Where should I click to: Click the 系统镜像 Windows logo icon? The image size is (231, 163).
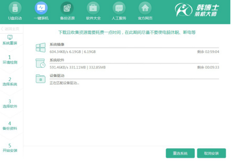point(41,48)
